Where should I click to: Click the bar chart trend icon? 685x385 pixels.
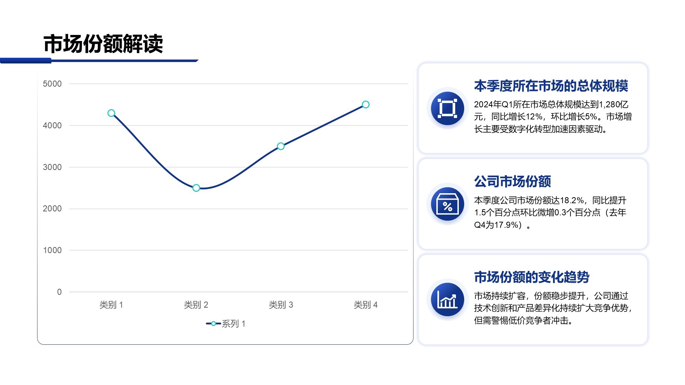447,299
